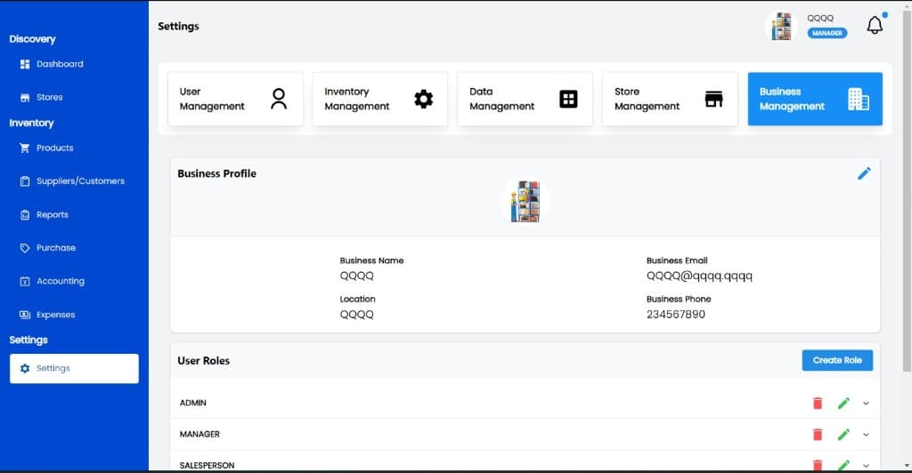
Task: Click the User Management person icon
Action: pyautogui.click(x=279, y=99)
